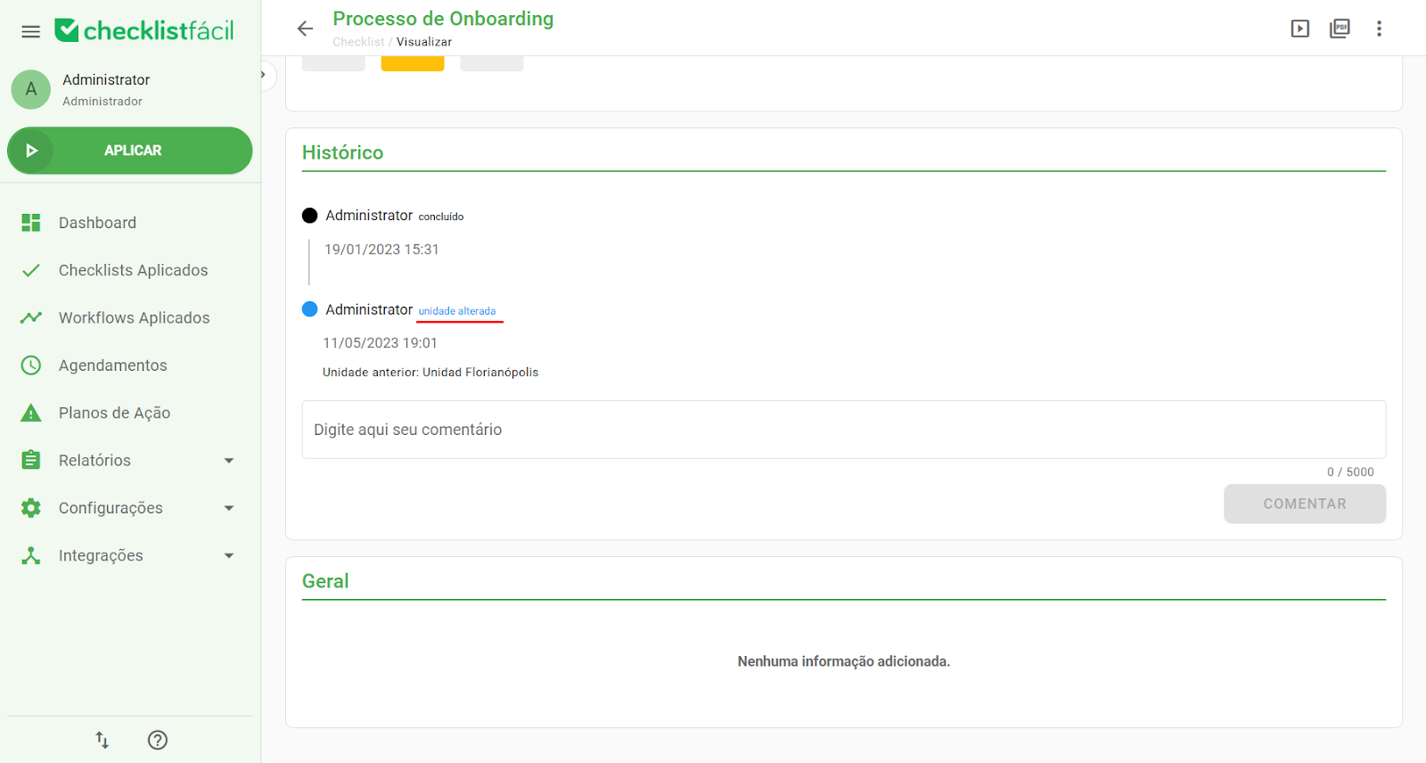The image size is (1426, 763).
Task: Expand the Integrações dropdown arrow
Action: (x=229, y=555)
